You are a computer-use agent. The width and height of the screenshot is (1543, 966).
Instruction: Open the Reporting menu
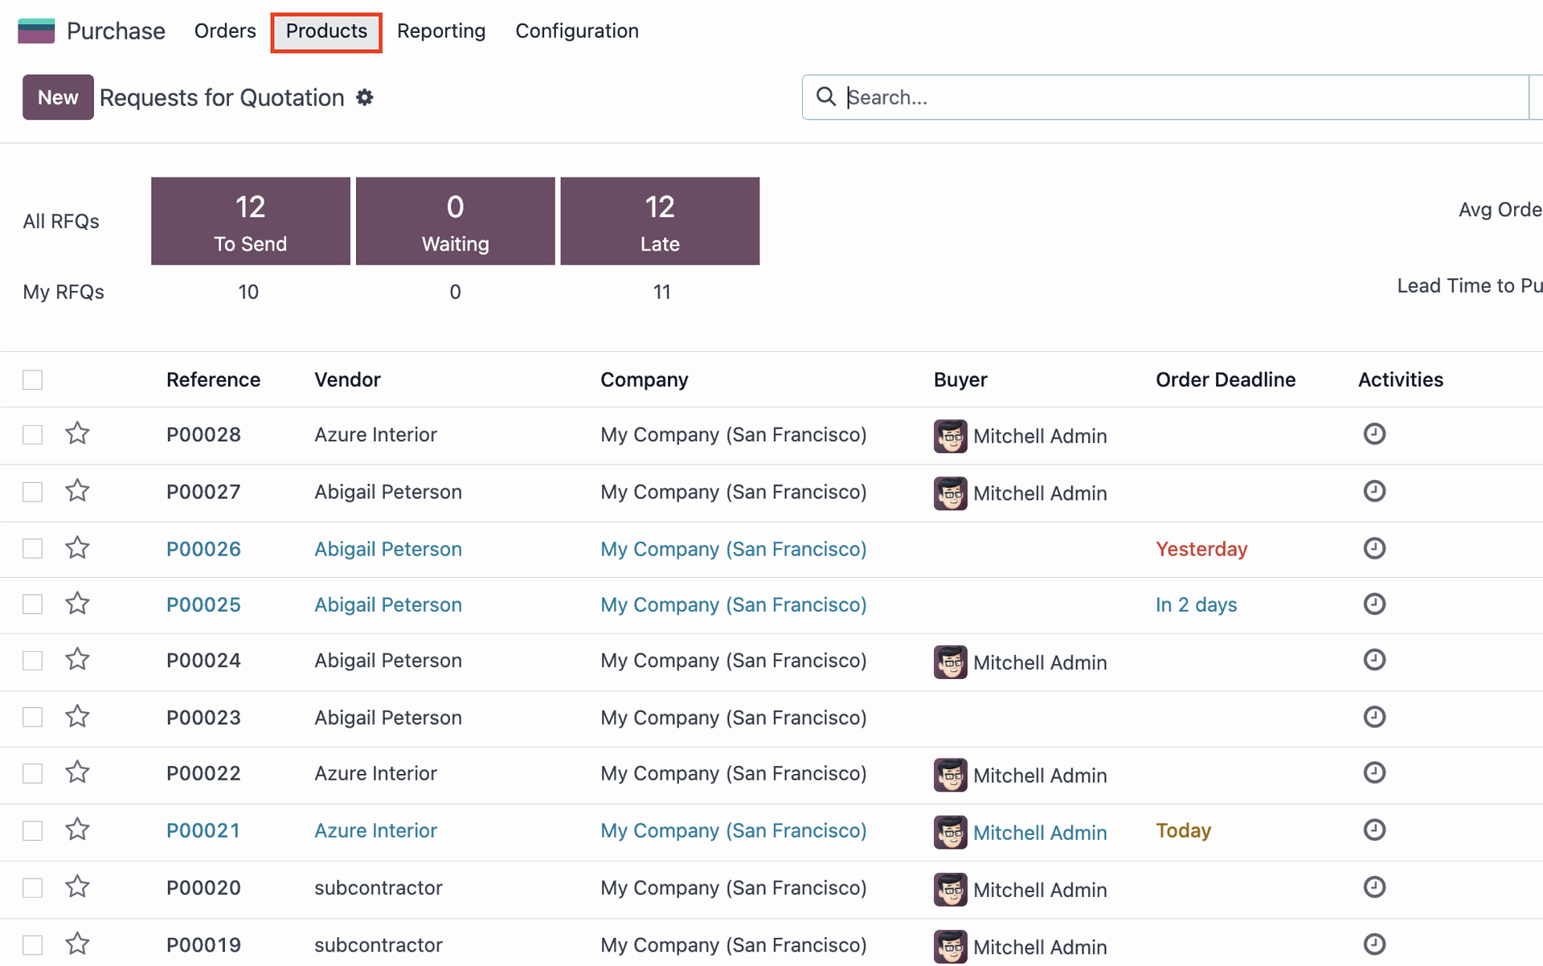pos(440,31)
